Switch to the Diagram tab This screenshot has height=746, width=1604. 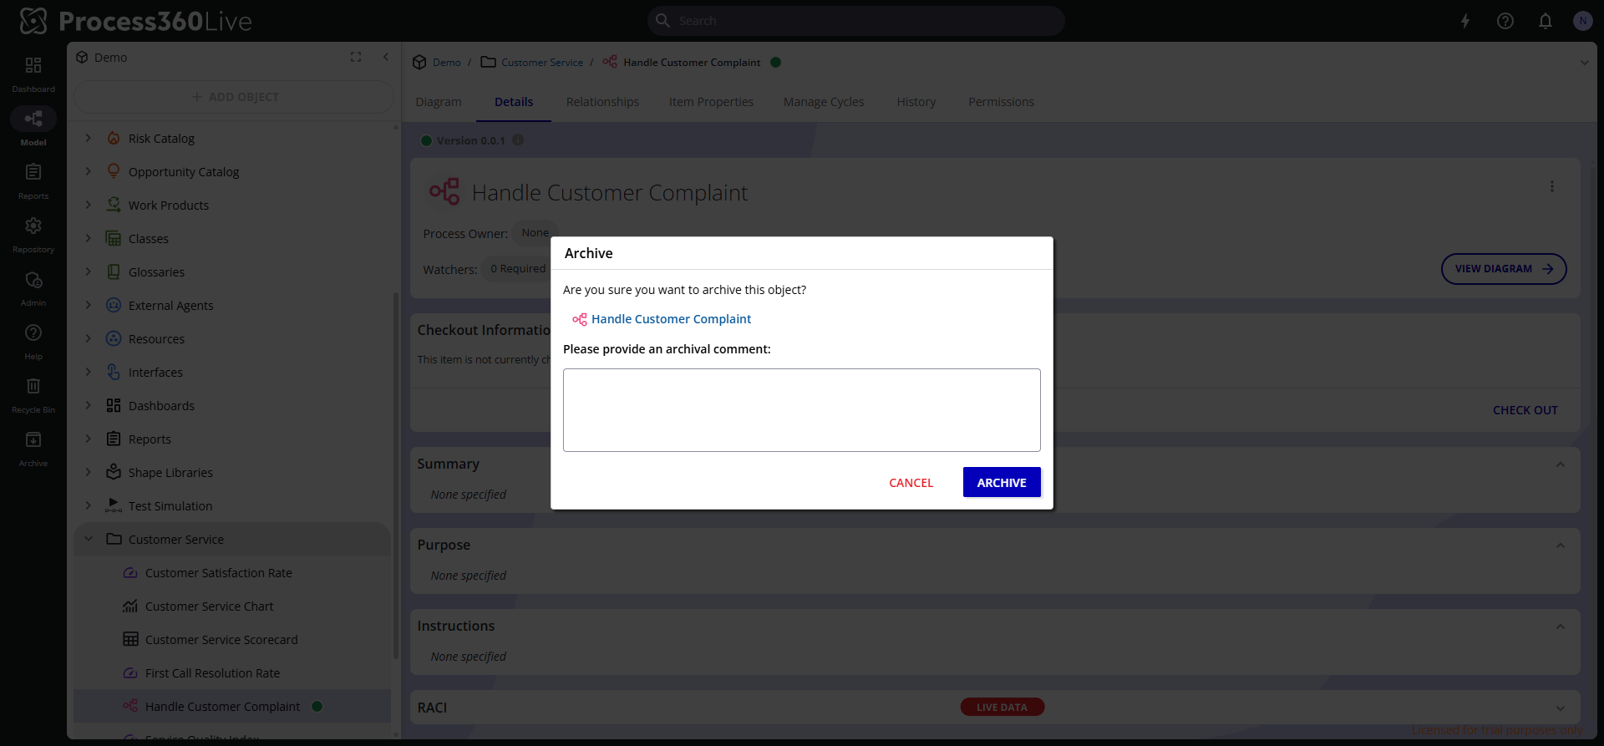pos(439,102)
